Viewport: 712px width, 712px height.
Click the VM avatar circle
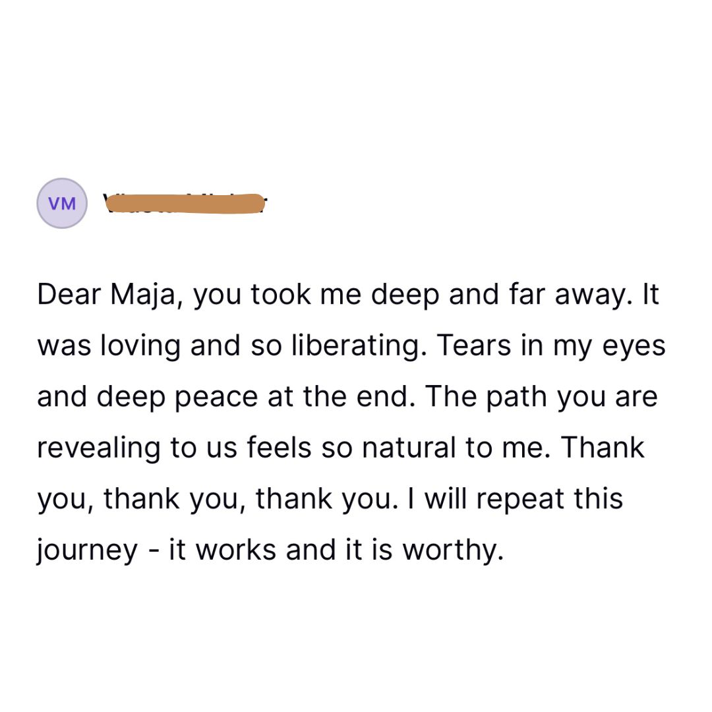point(63,203)
